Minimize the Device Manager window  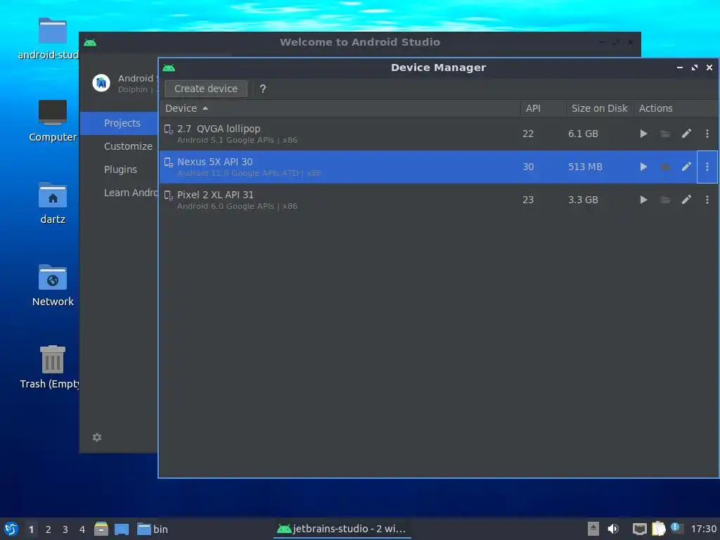point(680,67)
